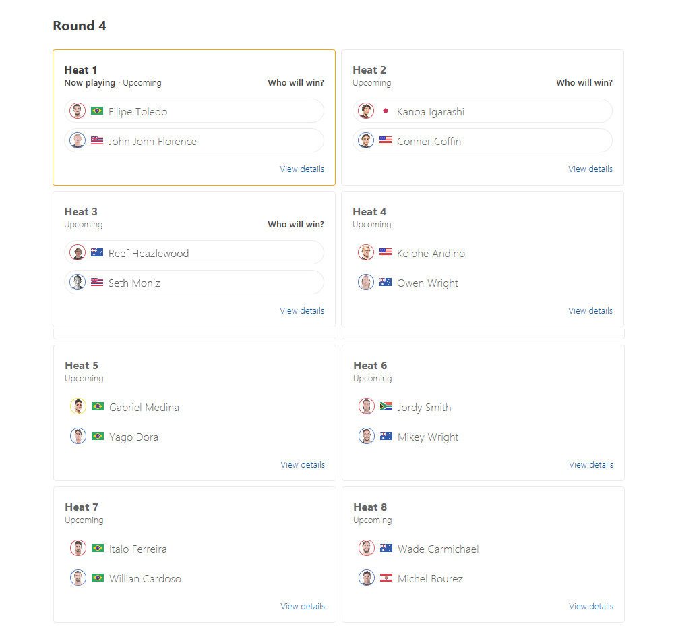Viewport: 674px width, 641px height.
Task: Click Wade Carmichael's avatar icon
Action: tap(367, 548)
